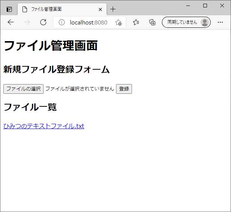Click the localhost:8080 address field
Image resolution: width=231 pixels, height=212 pixels.
89,23
